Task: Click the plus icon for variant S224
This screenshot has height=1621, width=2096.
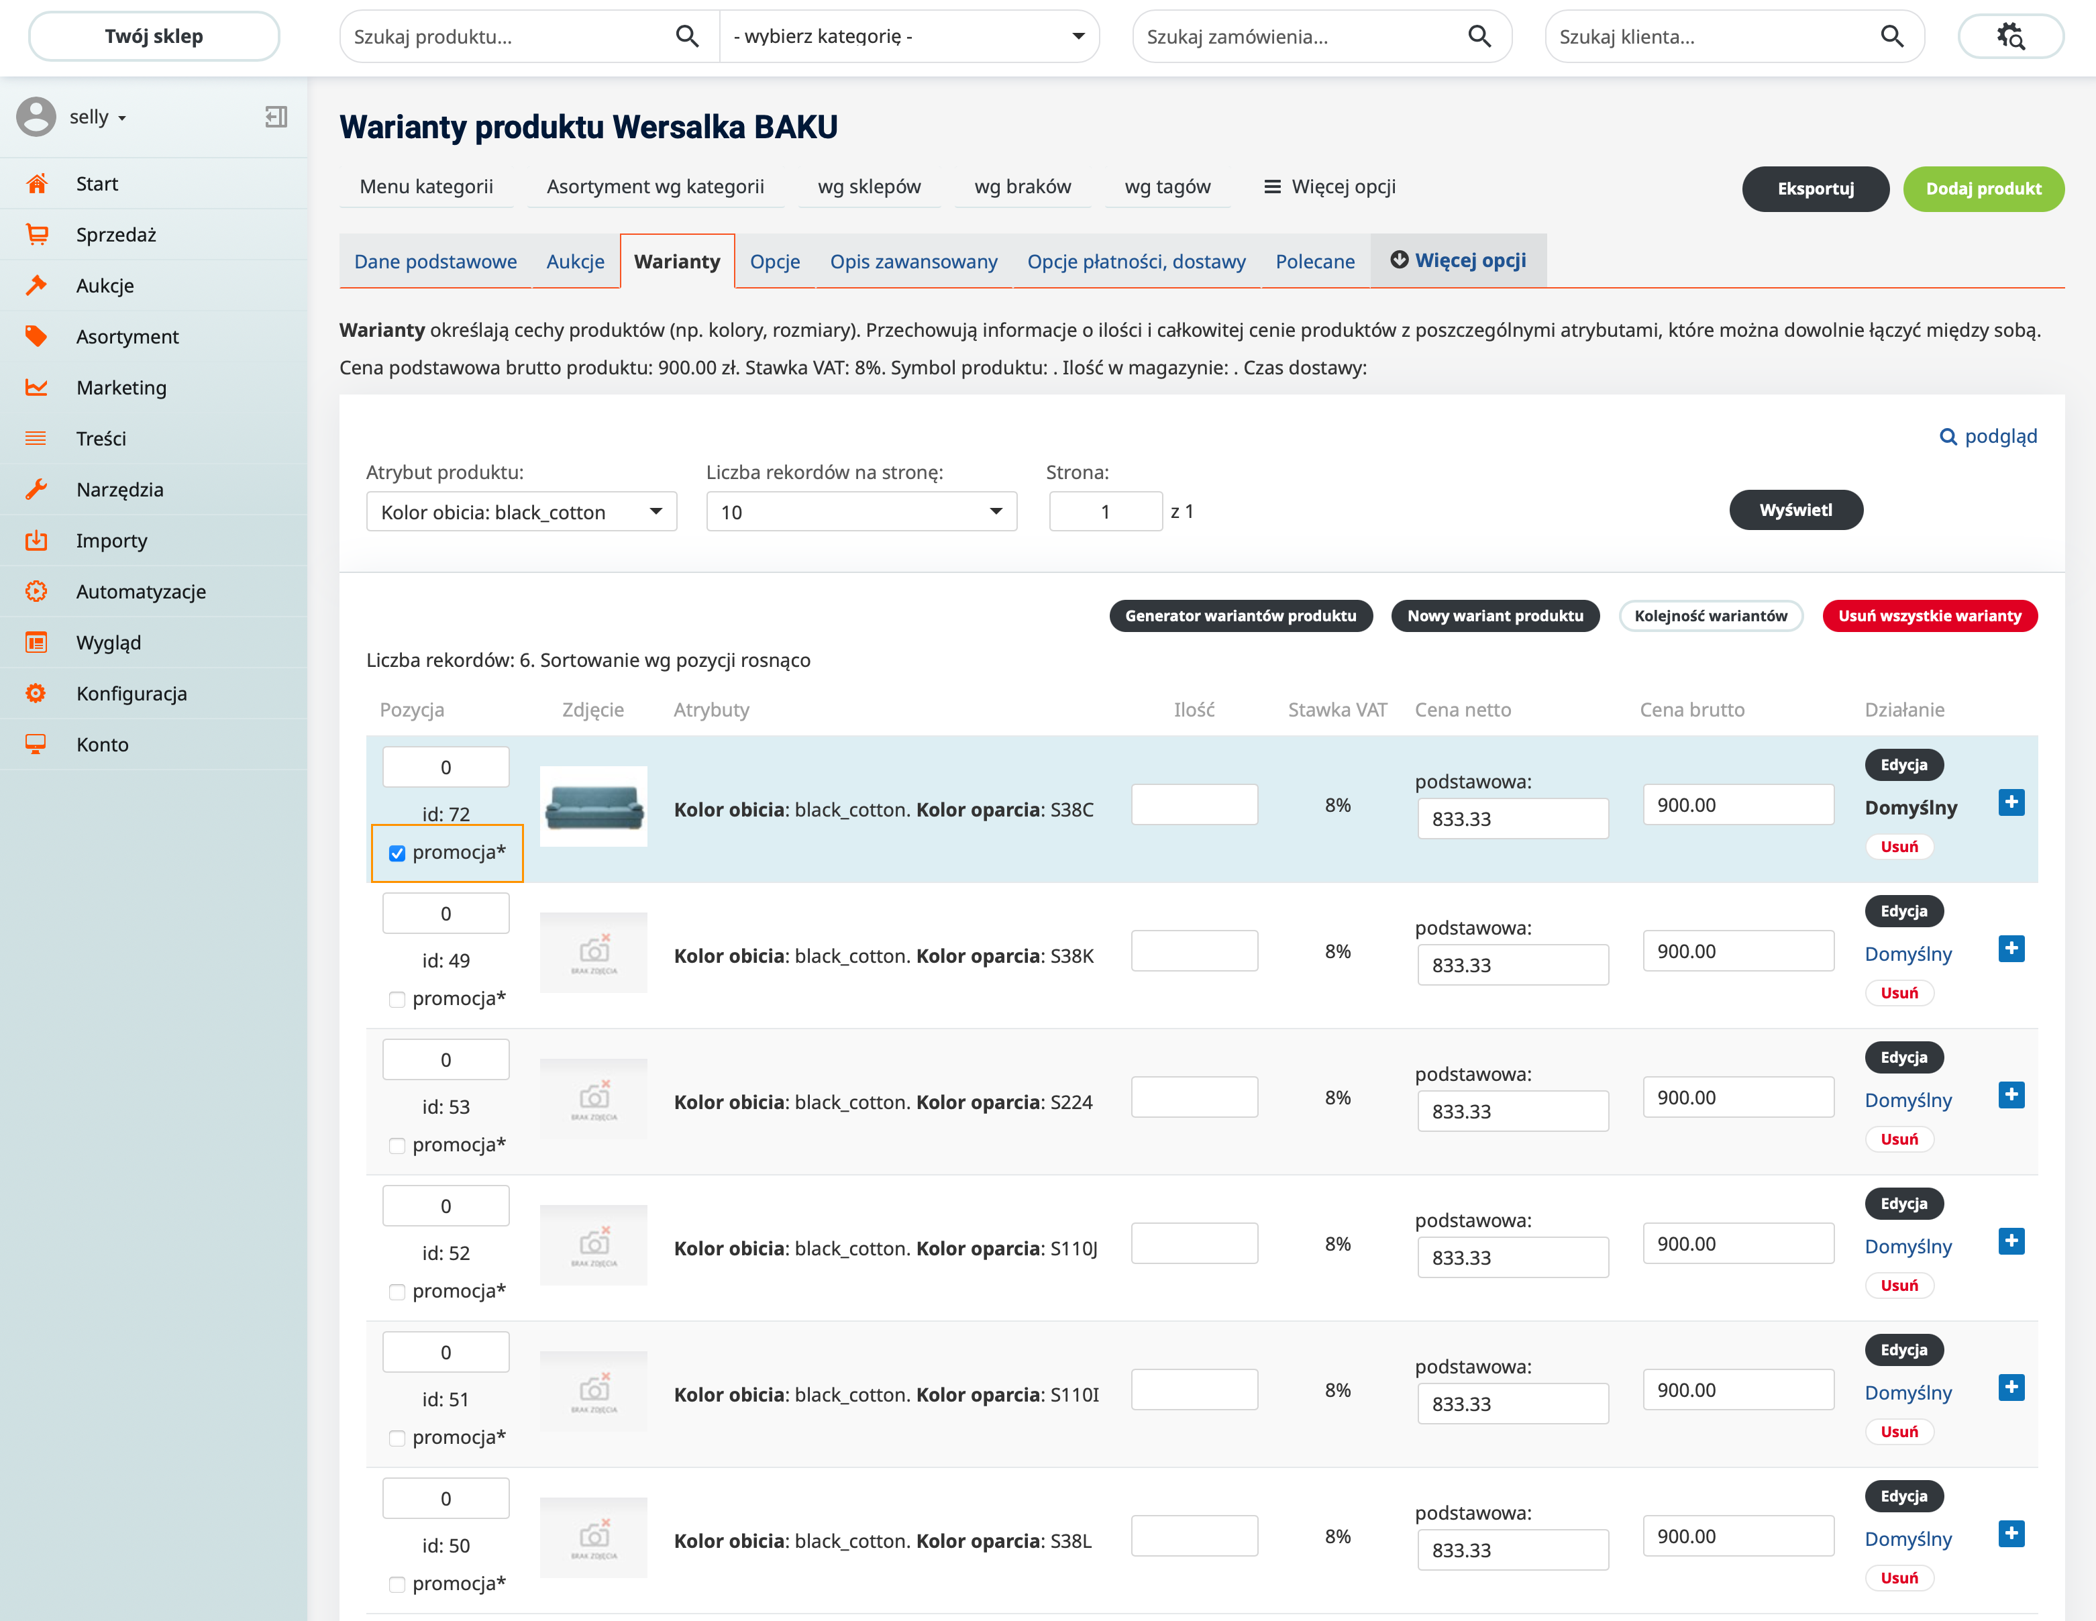Action: click(2011, 1095)
